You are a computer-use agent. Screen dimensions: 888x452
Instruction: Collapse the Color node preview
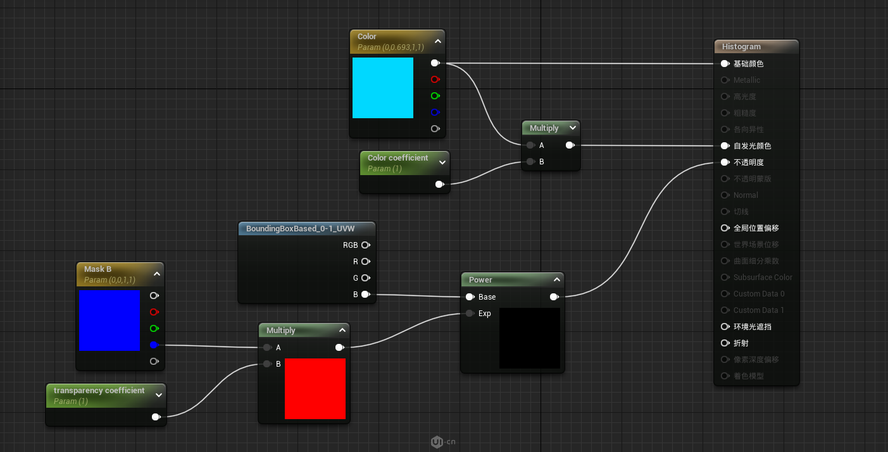pos(437,42)
